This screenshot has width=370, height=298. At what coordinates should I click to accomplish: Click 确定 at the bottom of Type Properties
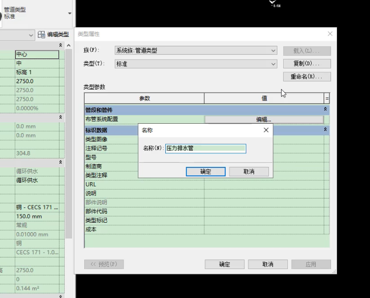click(224, 264)
